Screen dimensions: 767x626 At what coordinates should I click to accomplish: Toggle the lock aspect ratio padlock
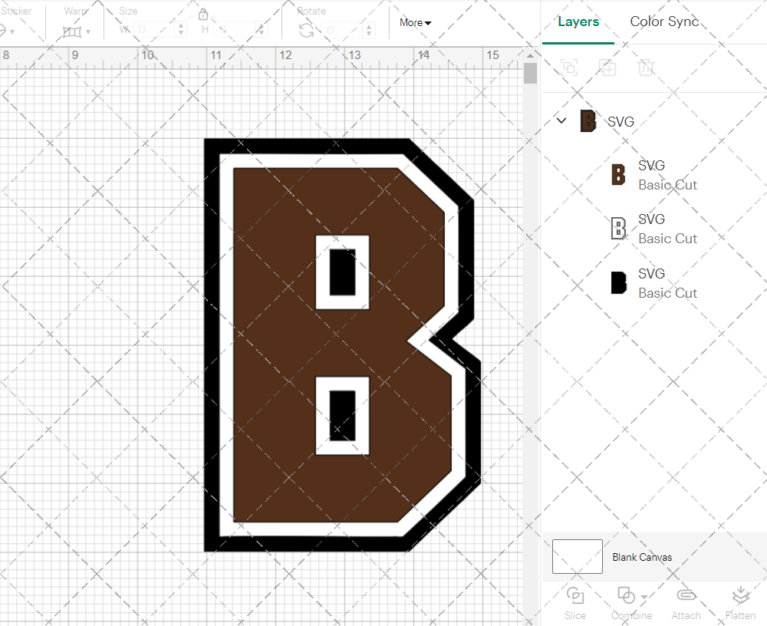click(203, 14)
